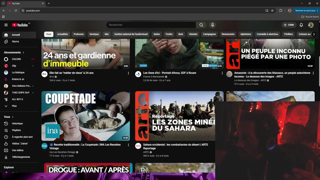Open Tous les favoris bookmarks folder

(310, 17)
